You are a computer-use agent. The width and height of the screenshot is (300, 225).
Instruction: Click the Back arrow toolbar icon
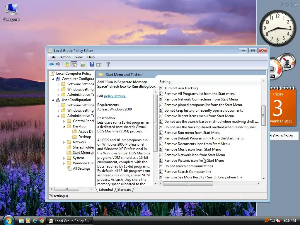(51, 64)
